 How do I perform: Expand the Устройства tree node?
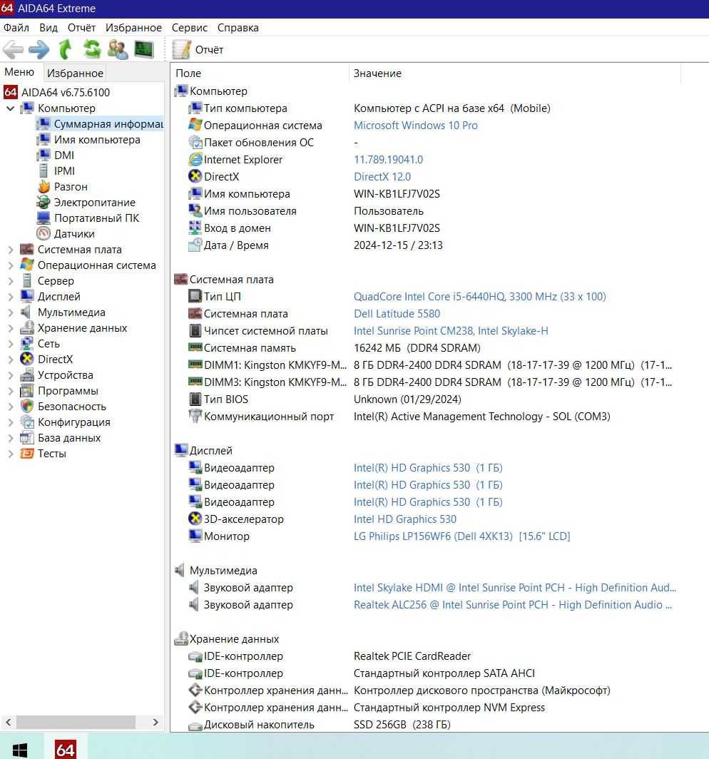[10, 375]
